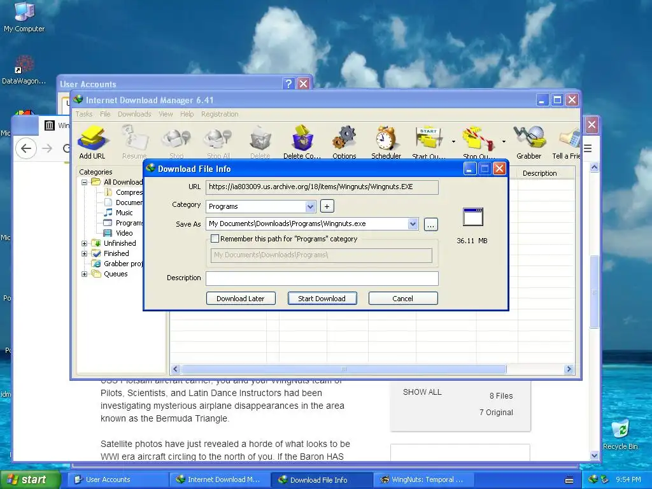The height and width of the screenshot is (489, 652).
Task: Open the File menu
Action: (105, 114)
